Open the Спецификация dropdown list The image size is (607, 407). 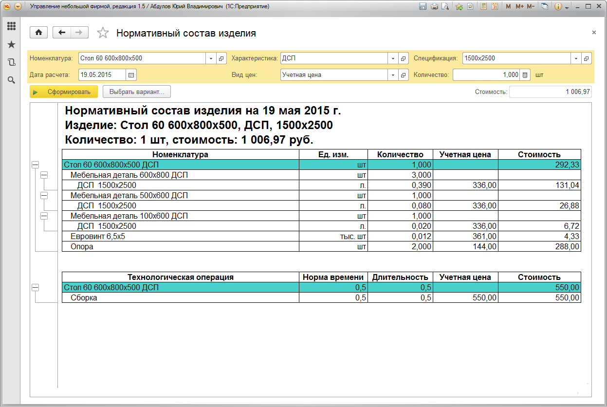(x=576, y=58)
